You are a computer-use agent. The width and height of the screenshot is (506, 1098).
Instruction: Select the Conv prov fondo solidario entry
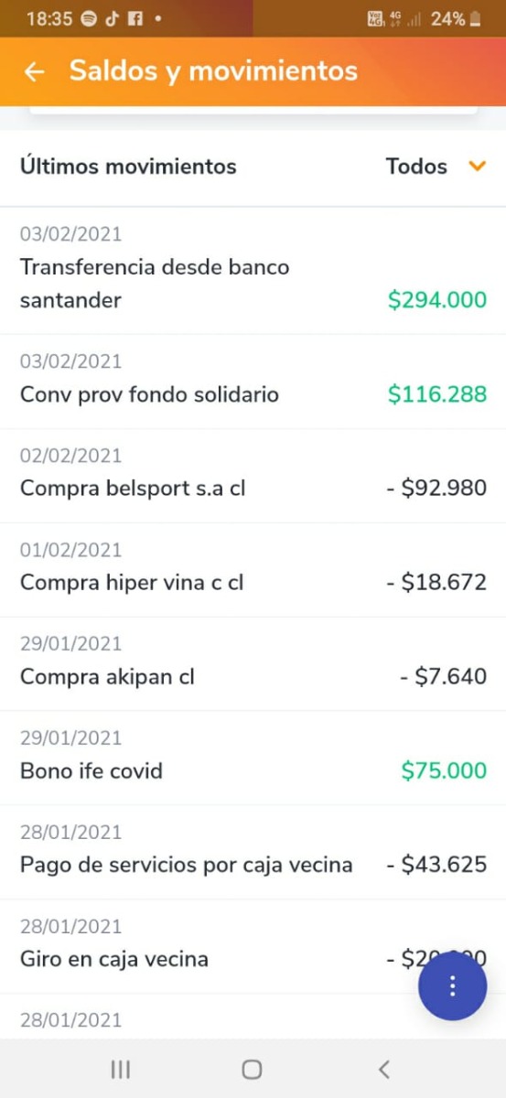tap(253, 382)
